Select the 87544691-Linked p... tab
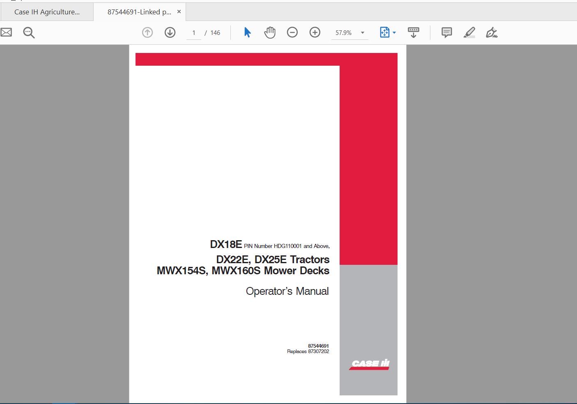 point(139,12)
